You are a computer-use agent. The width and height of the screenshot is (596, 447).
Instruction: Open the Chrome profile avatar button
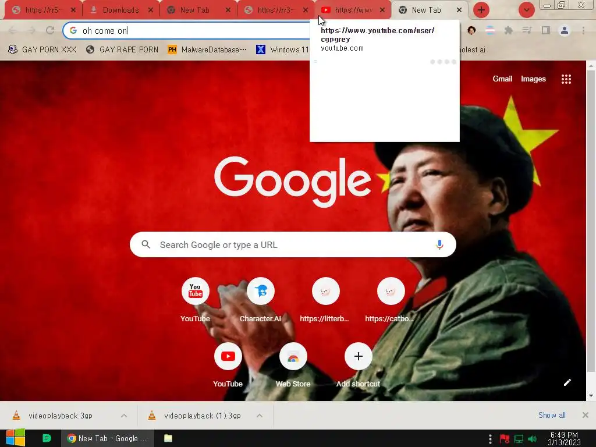565,30
